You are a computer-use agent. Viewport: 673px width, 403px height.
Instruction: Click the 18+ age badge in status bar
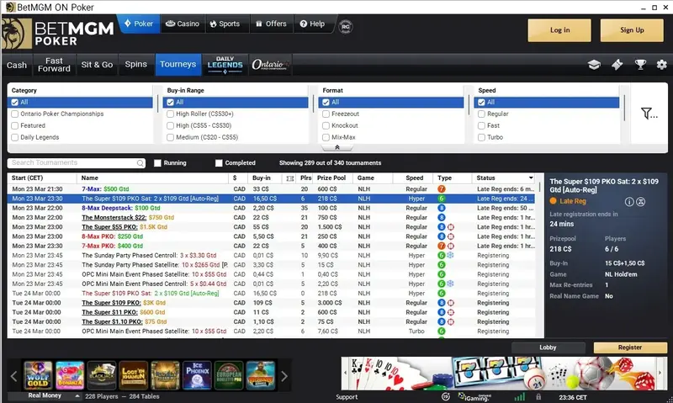(446, 397)
